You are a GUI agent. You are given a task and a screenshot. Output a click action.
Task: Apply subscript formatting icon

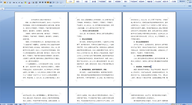[x=17, y=3]
